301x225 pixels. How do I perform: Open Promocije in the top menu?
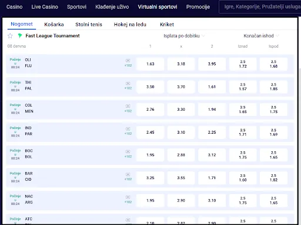click(198, 7)
